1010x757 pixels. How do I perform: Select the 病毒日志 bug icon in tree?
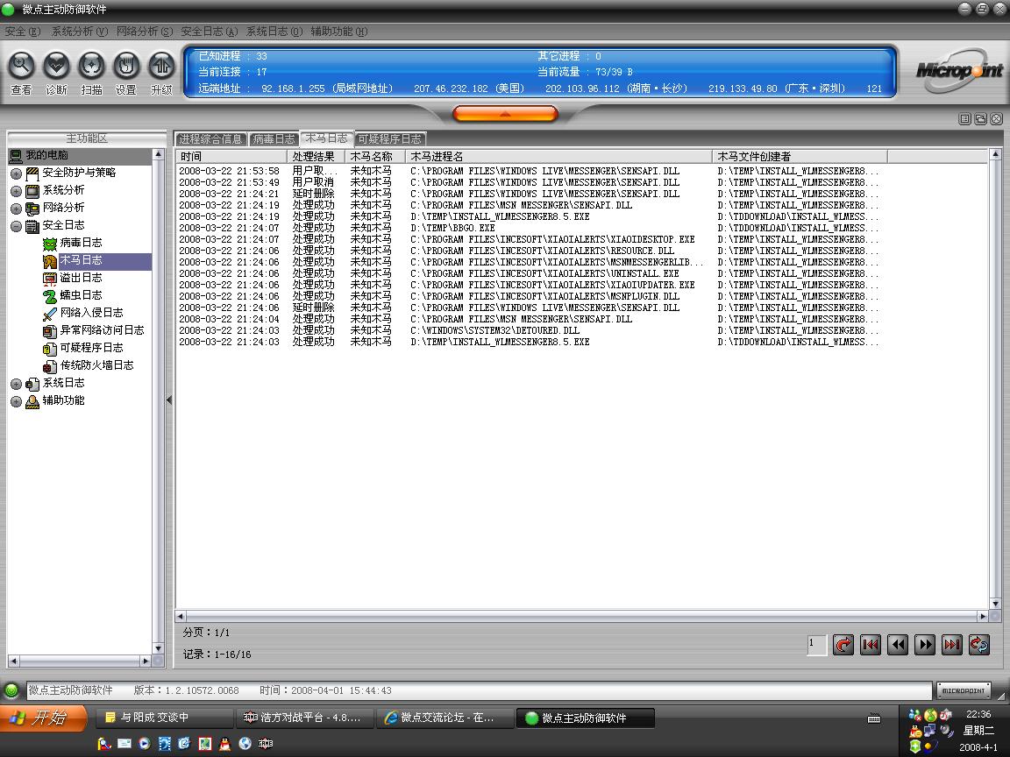[x=50, y=244]
